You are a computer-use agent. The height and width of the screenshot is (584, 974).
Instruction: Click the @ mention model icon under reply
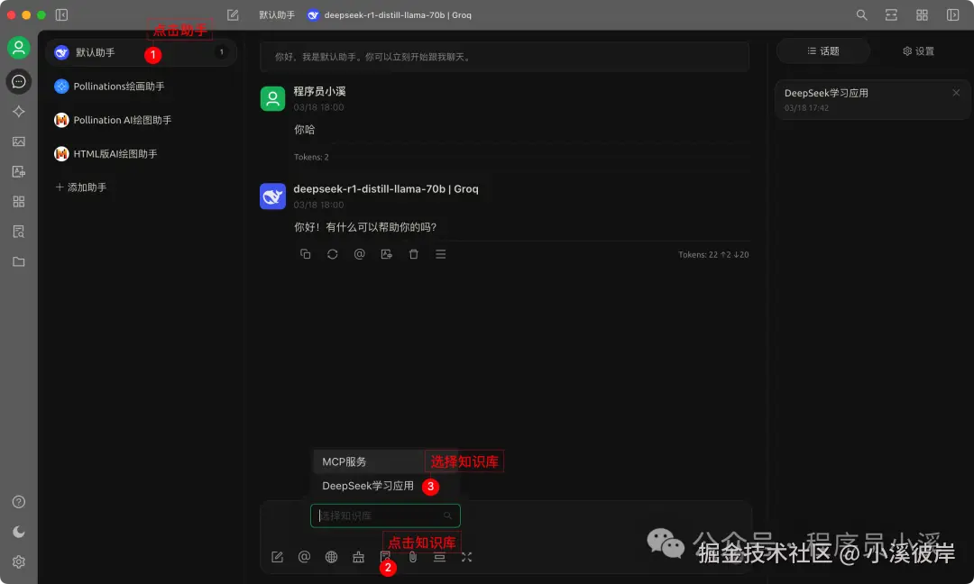click(x=359, y=254)
